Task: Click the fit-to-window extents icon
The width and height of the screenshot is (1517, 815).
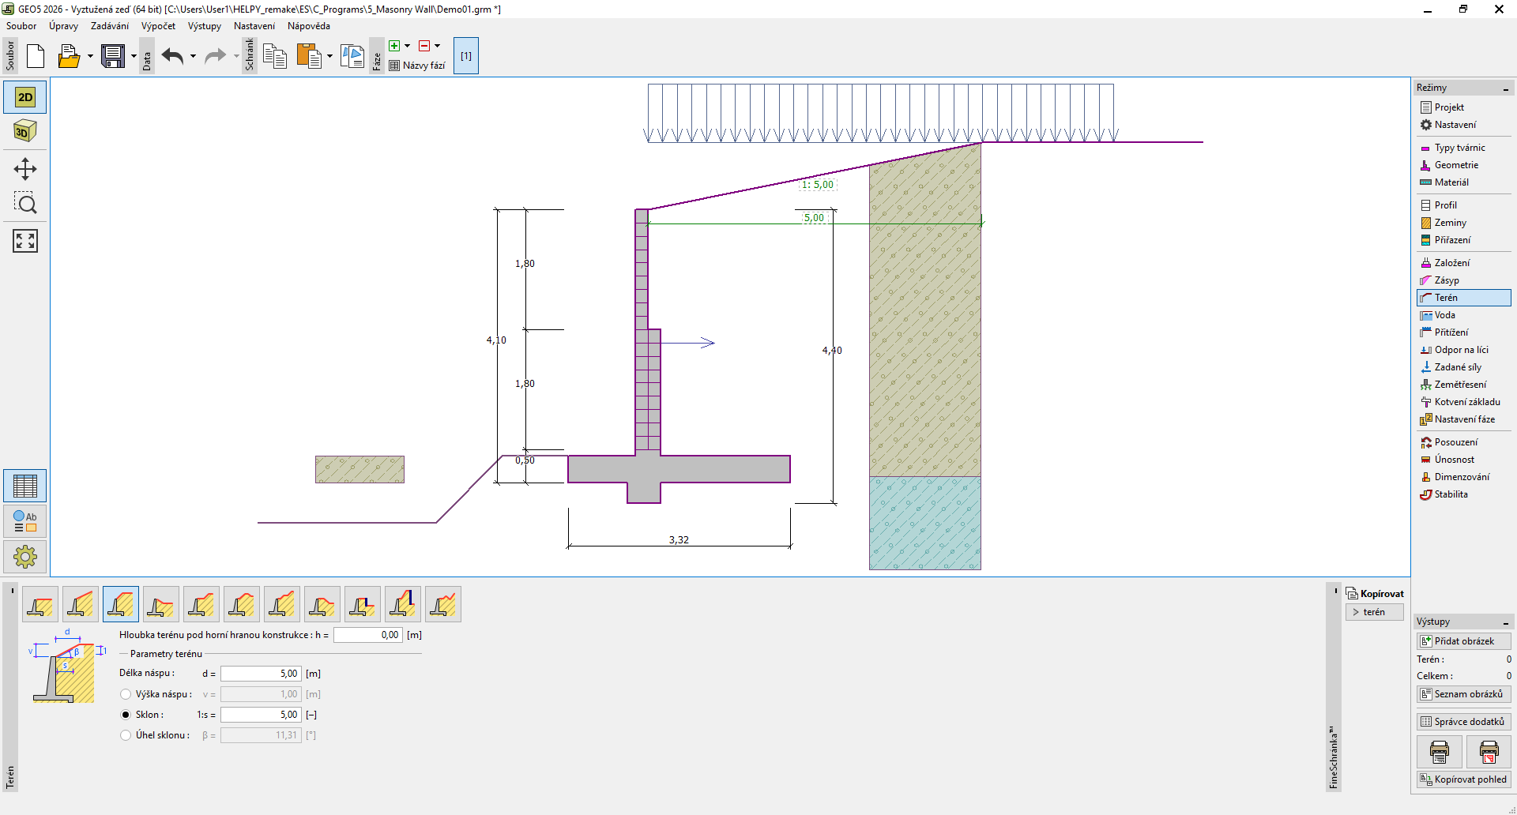Action: coord(25,241)
